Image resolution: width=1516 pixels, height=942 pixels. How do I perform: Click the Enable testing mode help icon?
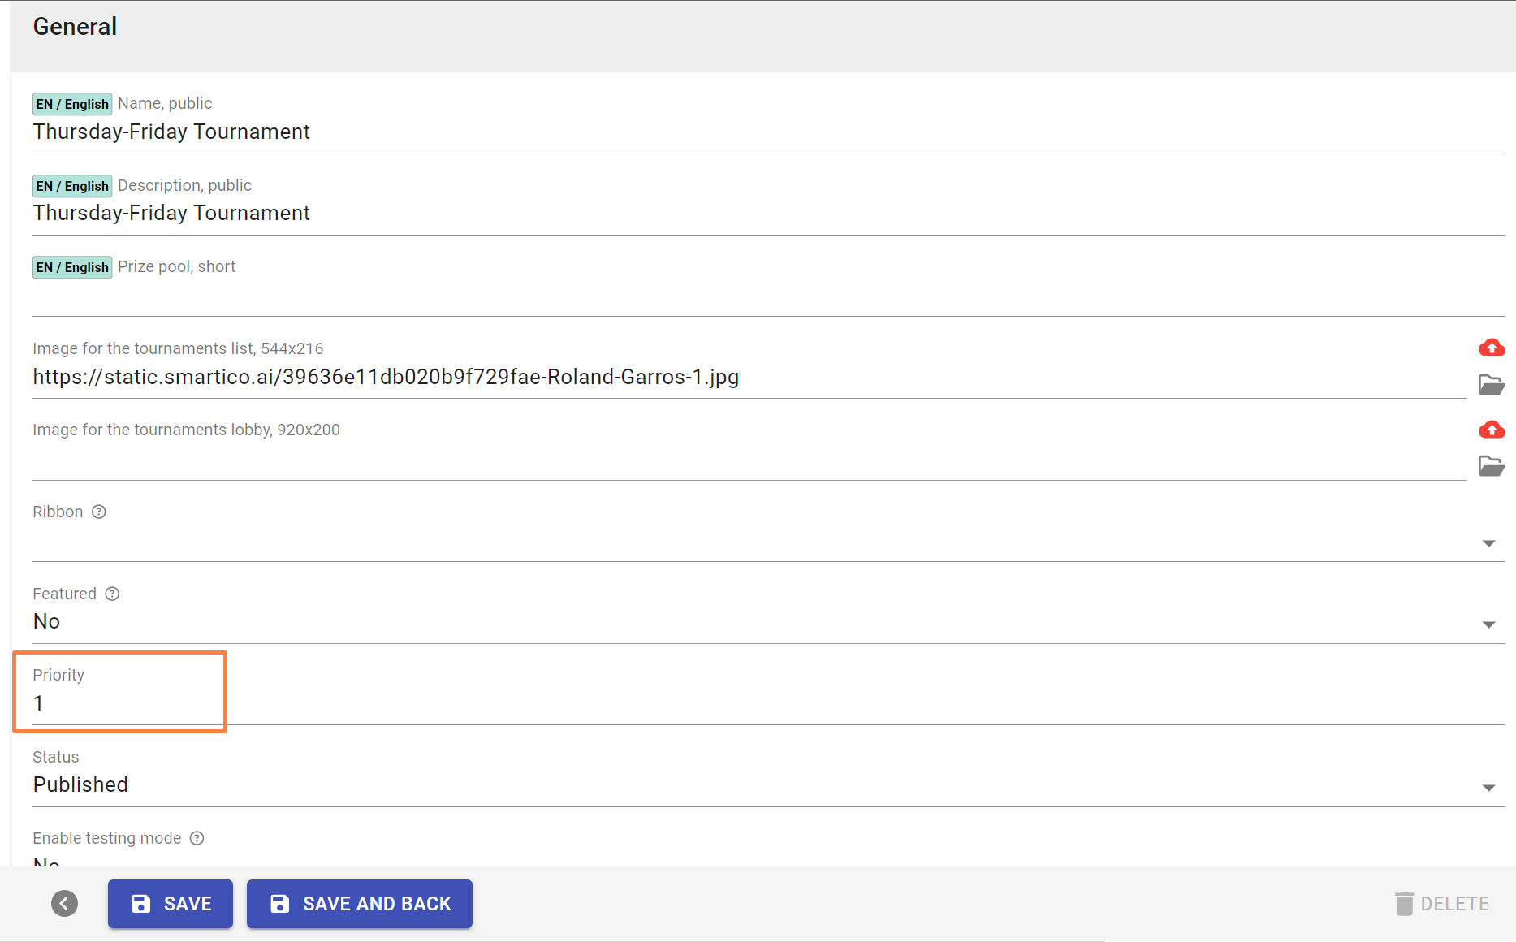[x=197, y=838]
